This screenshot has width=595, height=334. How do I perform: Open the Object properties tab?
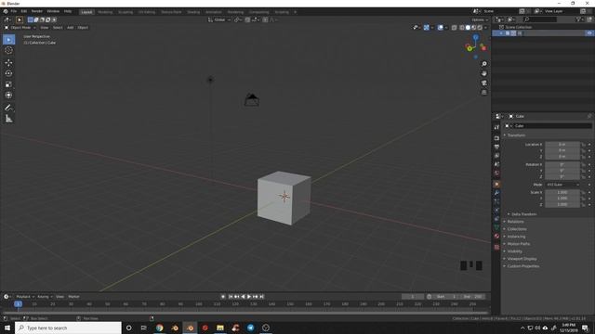tap(496, 185)
